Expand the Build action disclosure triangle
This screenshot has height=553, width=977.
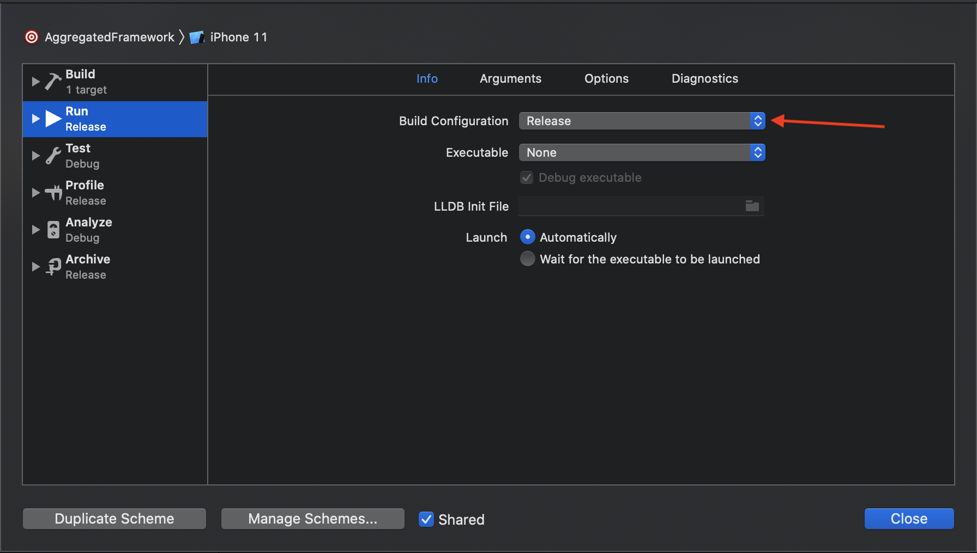(36, 82)
